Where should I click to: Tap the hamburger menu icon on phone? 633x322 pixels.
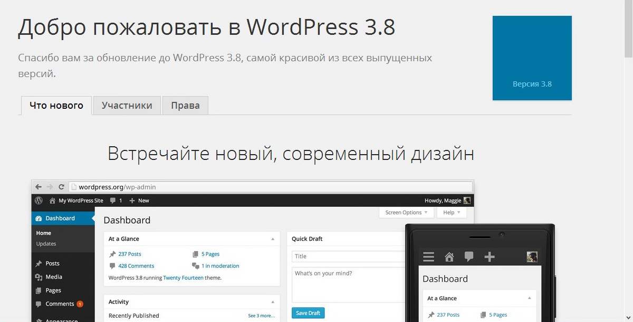[428, 257]
